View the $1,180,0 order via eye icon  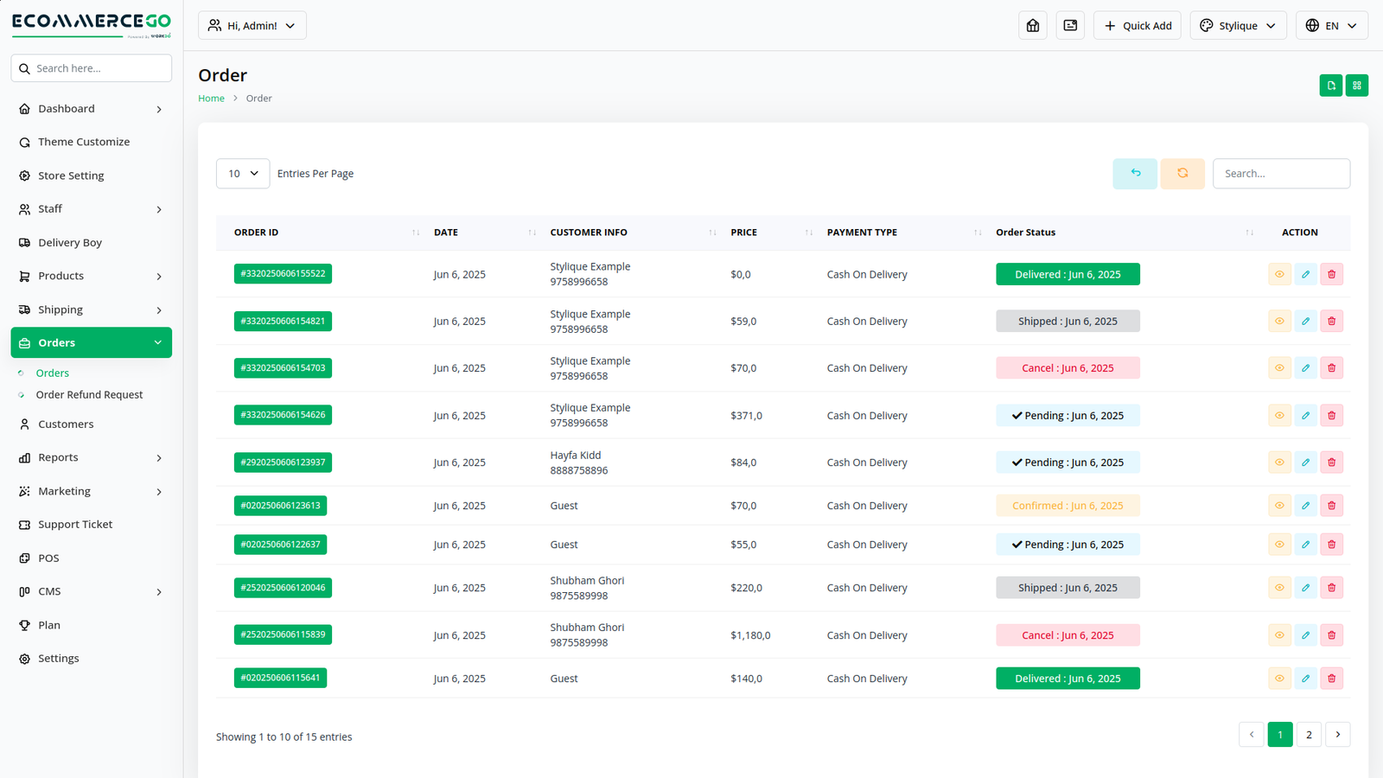pyautogui.click(x=1279, y=635)
